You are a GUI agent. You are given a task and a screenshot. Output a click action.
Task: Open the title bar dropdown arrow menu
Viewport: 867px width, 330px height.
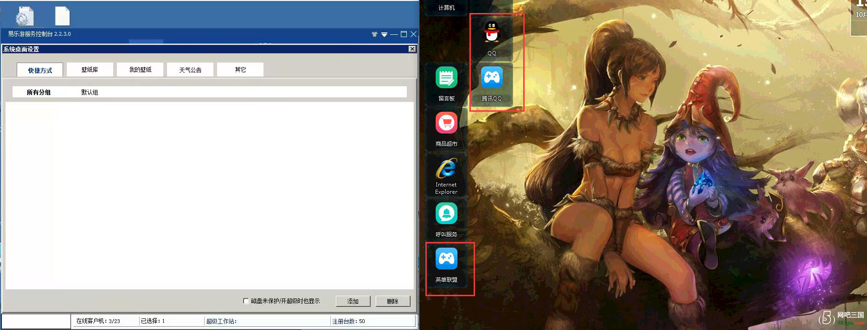pyautogui.click(x=384, y=34)
